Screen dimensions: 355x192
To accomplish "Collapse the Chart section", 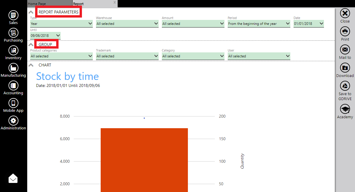I will [31, 65].
